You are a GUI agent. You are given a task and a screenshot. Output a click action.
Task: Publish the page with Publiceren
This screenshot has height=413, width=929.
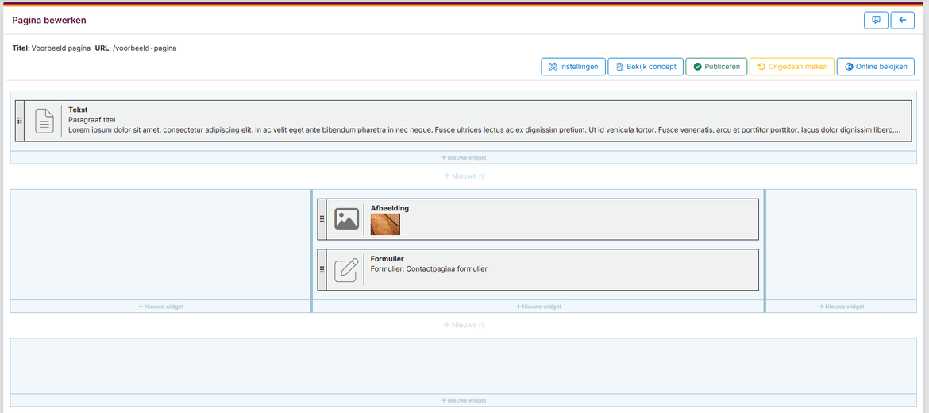pos(716,67)
